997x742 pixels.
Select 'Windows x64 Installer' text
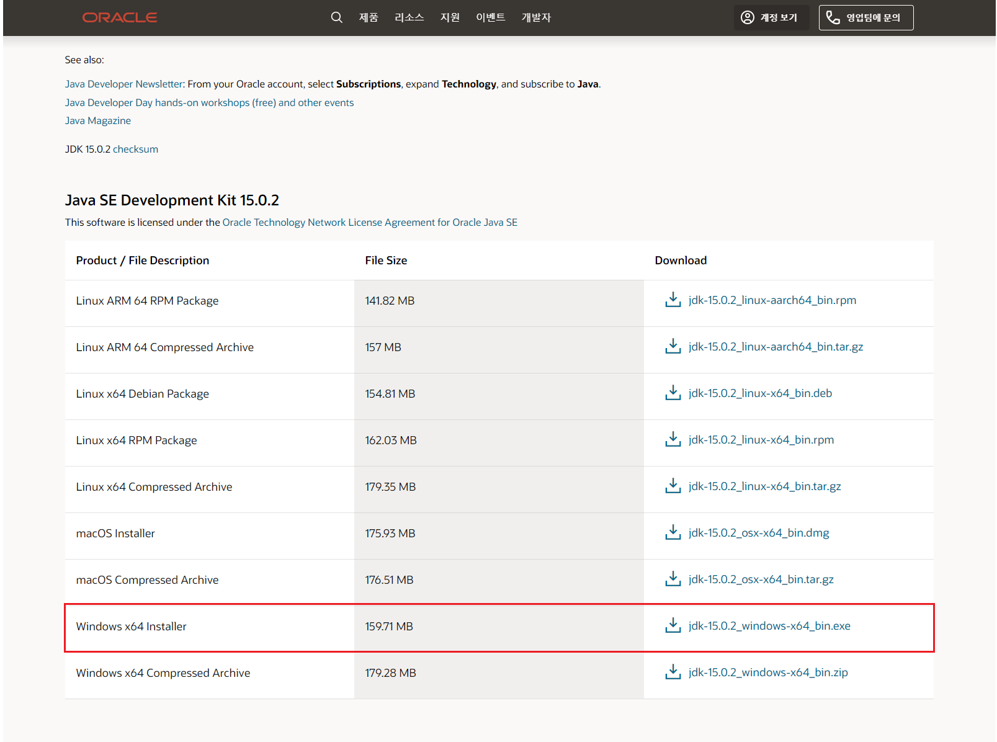tap(132, 626)
